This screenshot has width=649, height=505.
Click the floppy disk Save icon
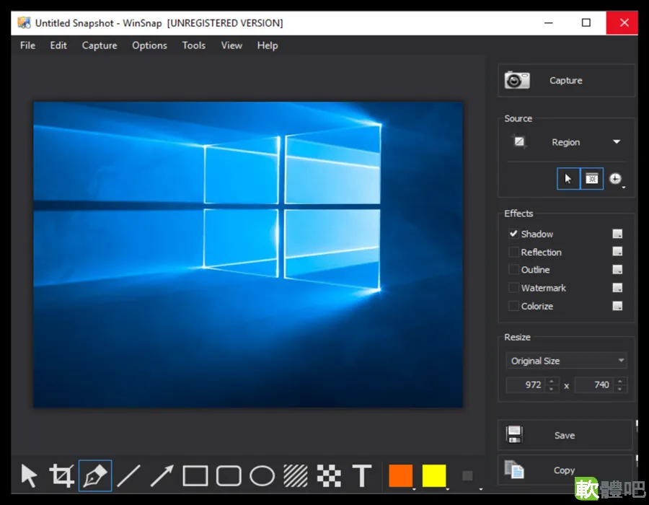[x=514, y=434]
